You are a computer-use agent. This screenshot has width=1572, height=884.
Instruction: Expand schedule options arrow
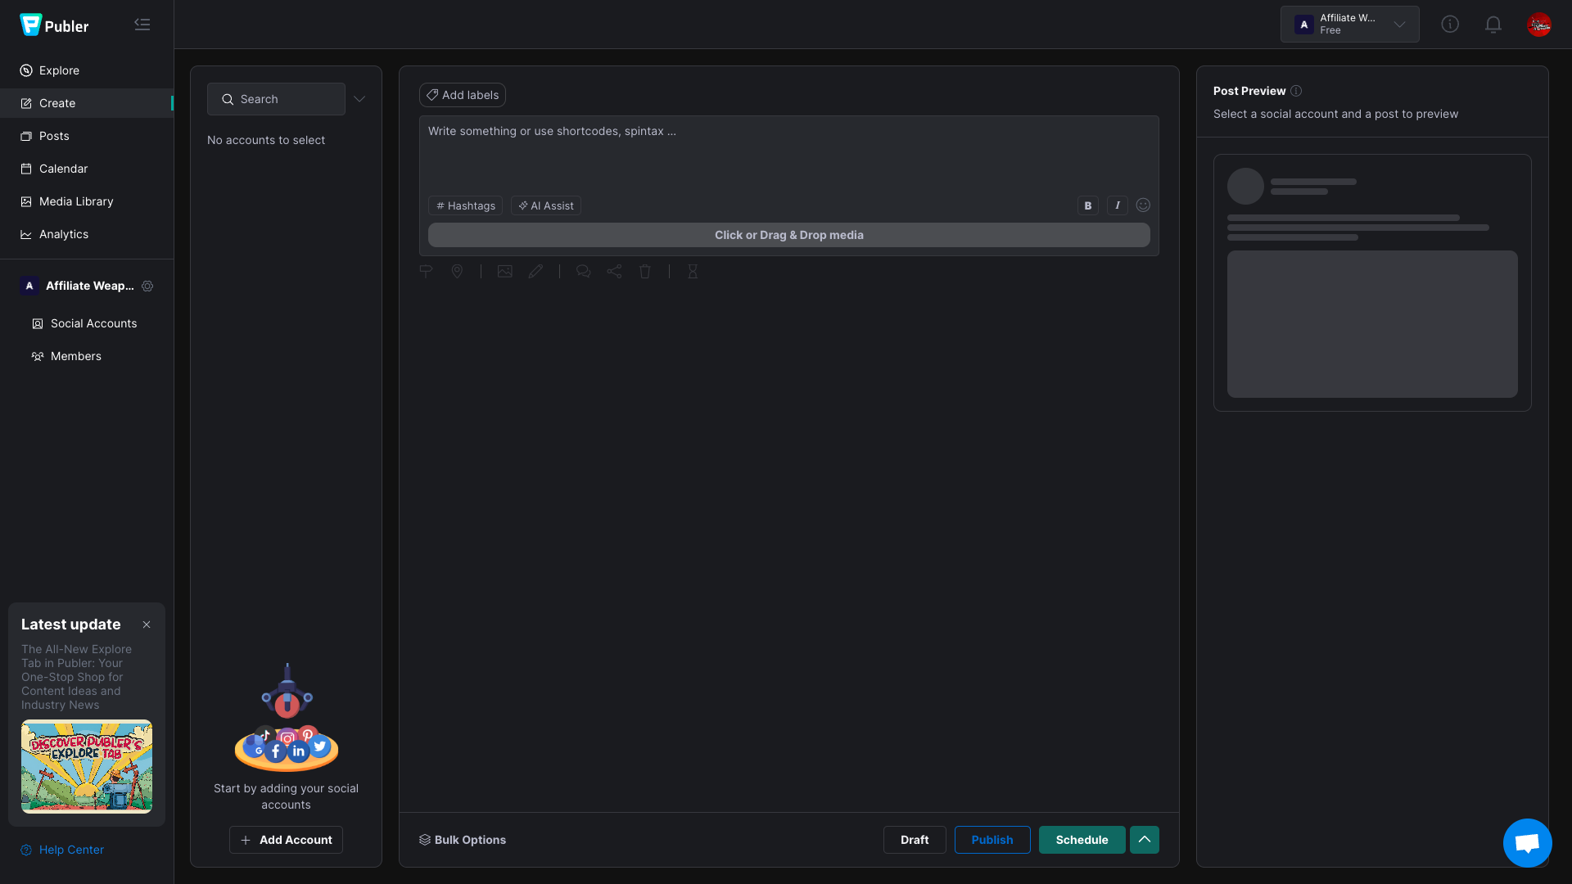point(1144,840)
